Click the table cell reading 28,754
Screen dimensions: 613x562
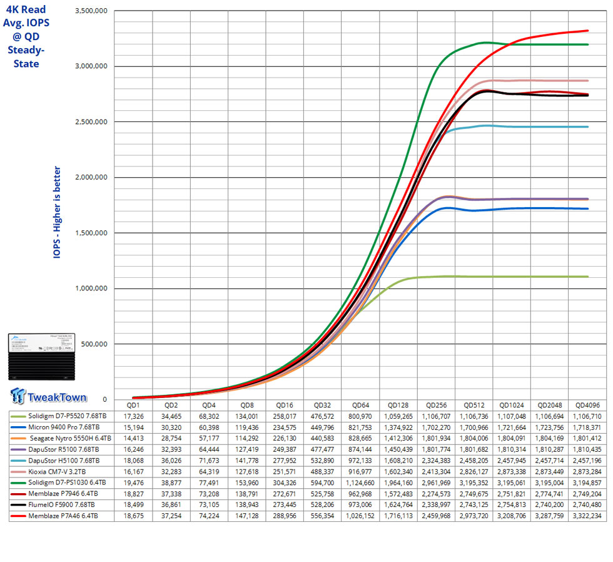pos(171,439)
